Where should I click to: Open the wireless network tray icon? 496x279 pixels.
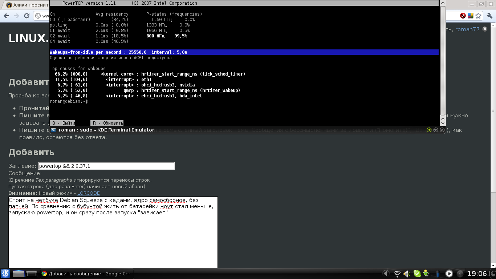(397, 274)
